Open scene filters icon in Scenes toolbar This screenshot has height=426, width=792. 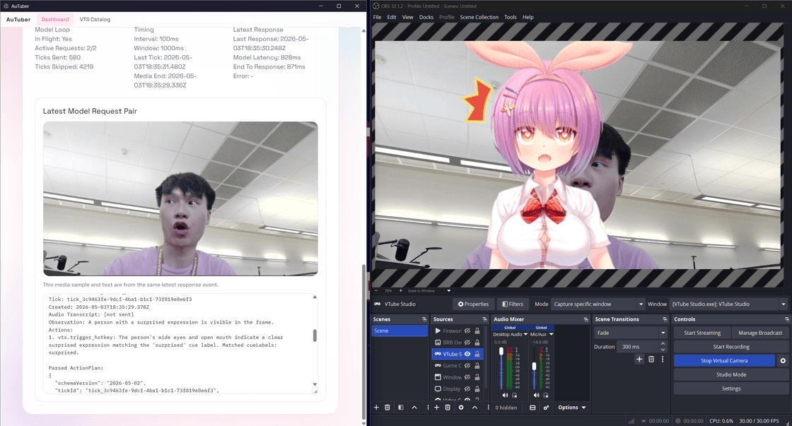(400, 408)
